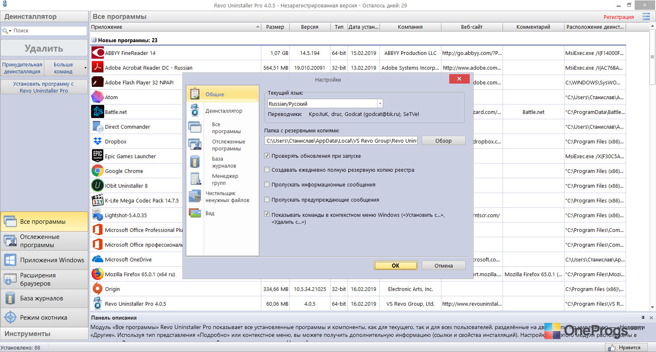Sort by the 'Размер' column header
The image size is (656, 352).
pyautogui.click(x=275, y=27)
